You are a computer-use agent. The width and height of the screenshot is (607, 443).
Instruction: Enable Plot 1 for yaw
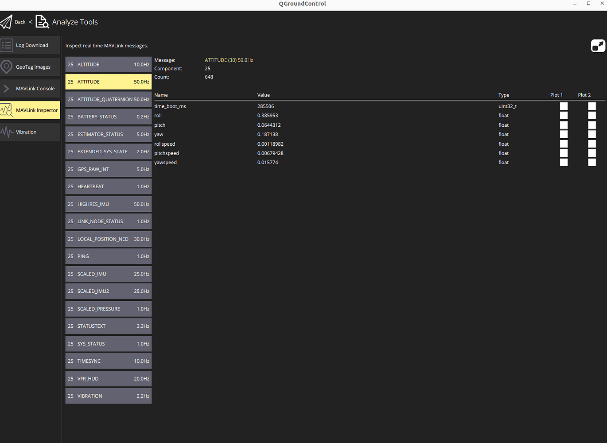[x=564, y=134]
